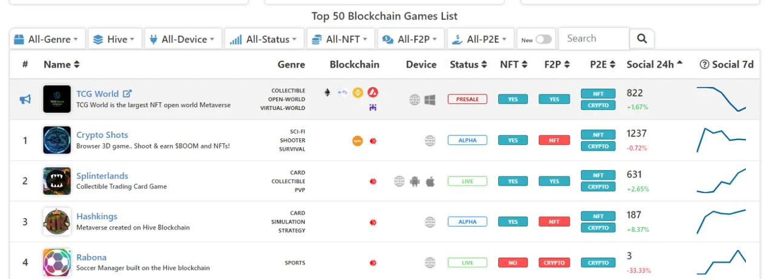Click the red CRYPTO F2P badge for Rabona
775x279 pixels.
pos(554,263)
